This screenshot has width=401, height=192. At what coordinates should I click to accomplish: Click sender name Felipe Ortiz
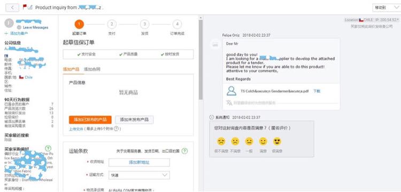coord(231,35)
